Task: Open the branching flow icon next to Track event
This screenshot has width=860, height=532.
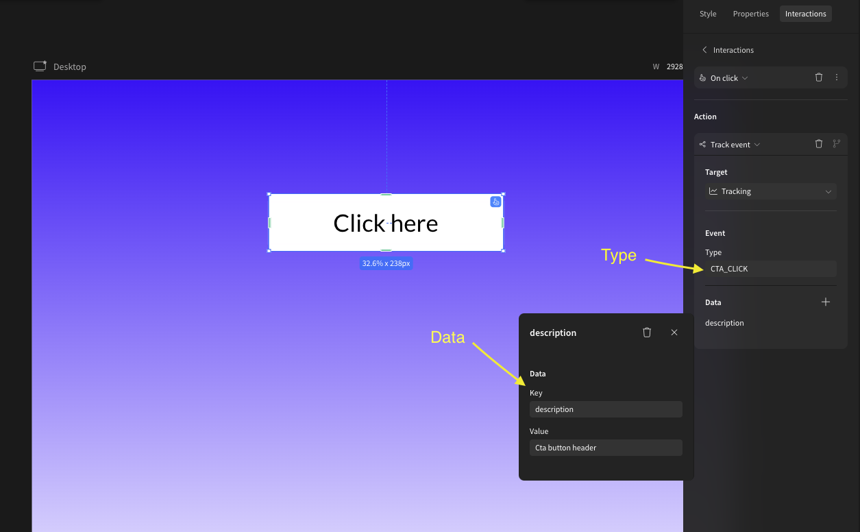Action: click(836, 144)
